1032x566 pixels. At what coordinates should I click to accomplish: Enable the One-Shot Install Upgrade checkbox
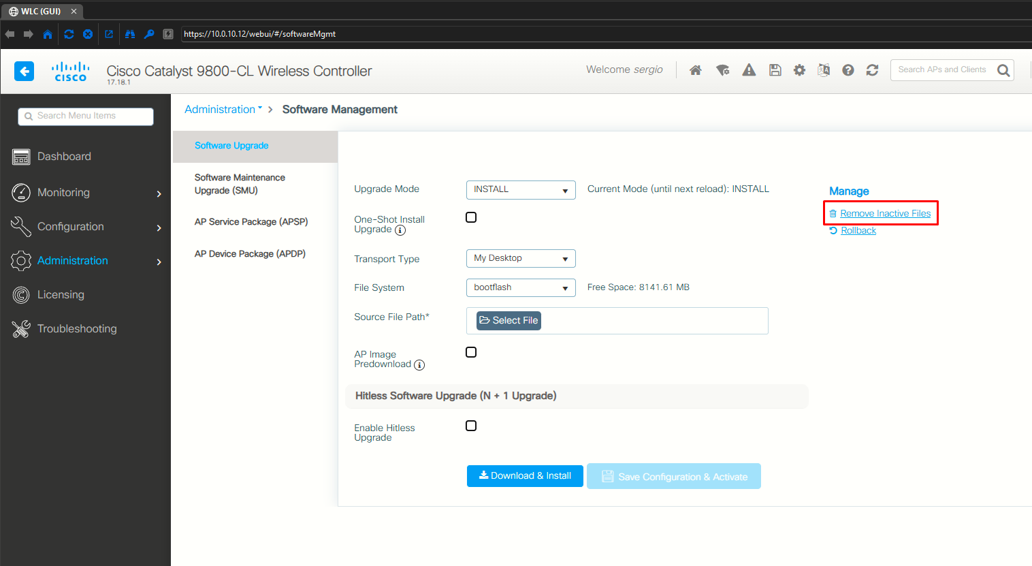point(471,217)
